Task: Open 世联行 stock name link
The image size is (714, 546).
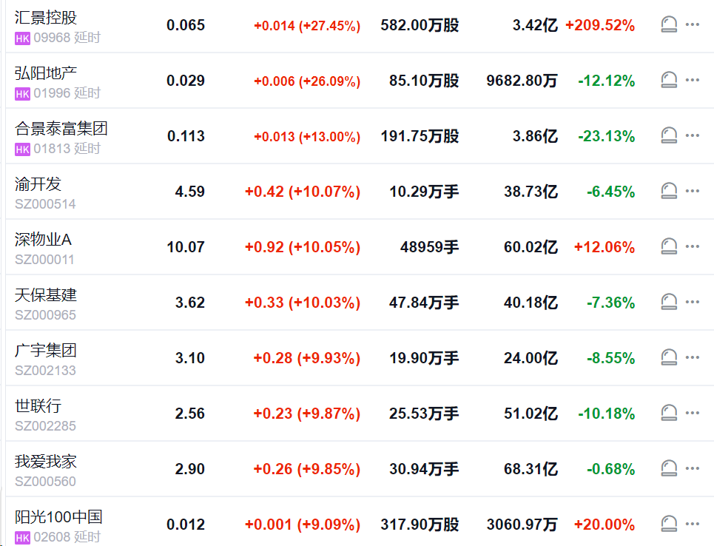Action: pos(38,405)
